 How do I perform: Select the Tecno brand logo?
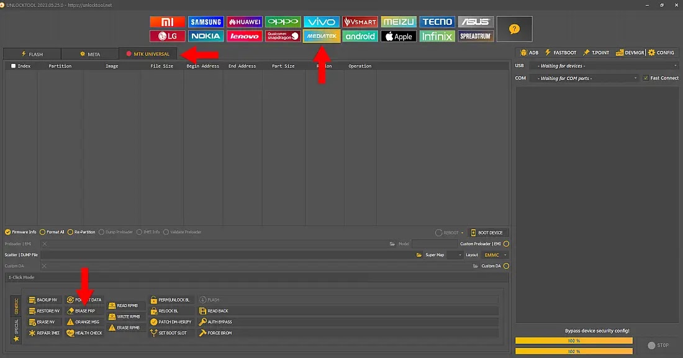[x=437, y=22]
